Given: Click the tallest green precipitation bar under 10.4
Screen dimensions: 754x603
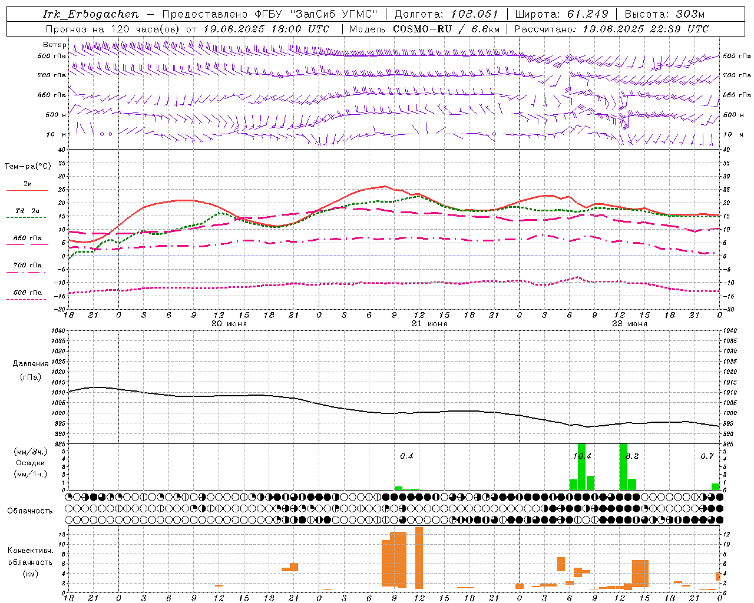Looking at the screenshot, I should click(581, 466).
